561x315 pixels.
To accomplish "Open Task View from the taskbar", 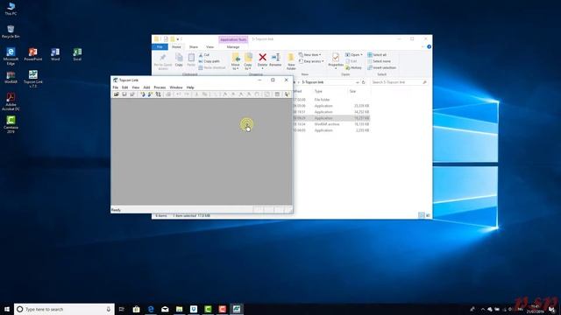I will (x=122, y=309).
